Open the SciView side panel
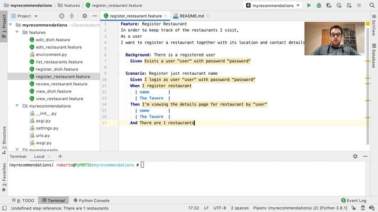The image size is (378, 212). pos(374,25)
